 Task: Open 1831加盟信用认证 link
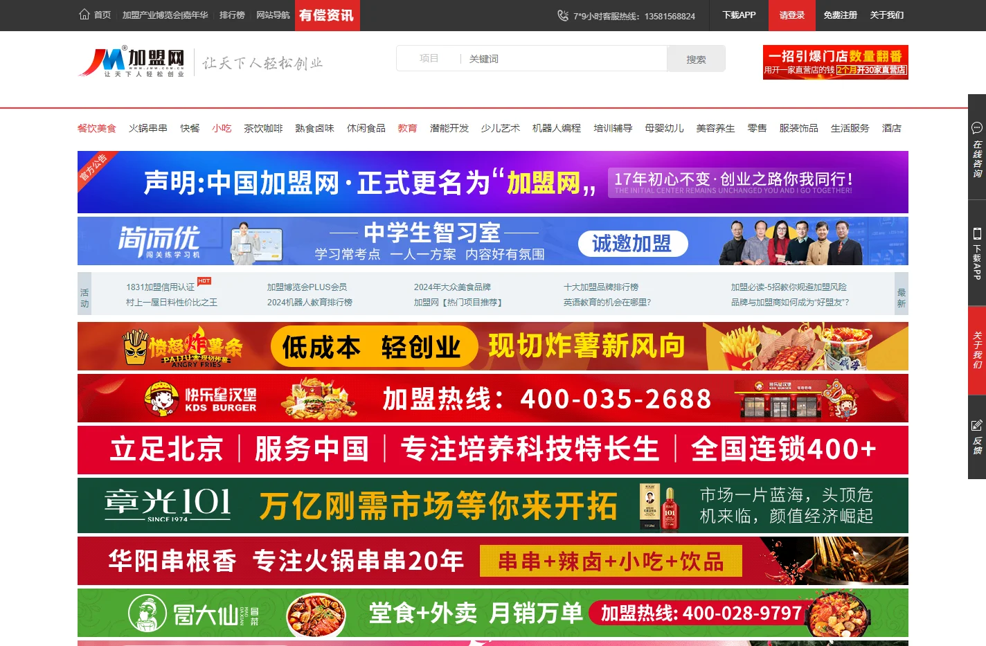[160, 287]
